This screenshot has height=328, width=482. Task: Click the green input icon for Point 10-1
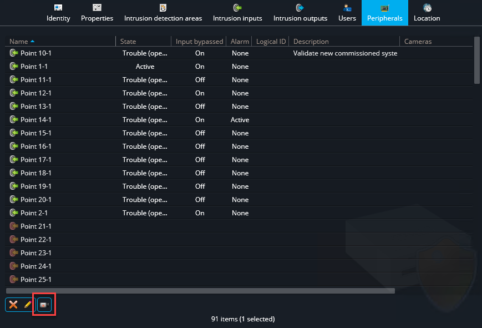tap(14, 53)
